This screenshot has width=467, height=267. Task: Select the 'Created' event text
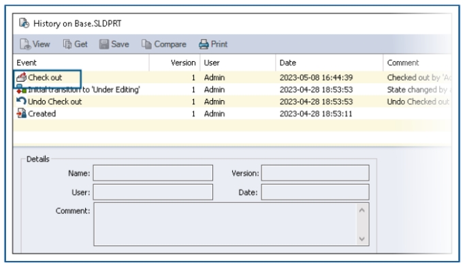(x=42, y=114)
